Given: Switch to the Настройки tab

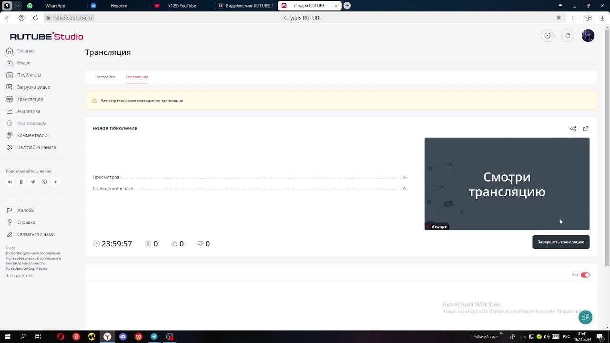Looking at the screenshot, I should [105, 77].
